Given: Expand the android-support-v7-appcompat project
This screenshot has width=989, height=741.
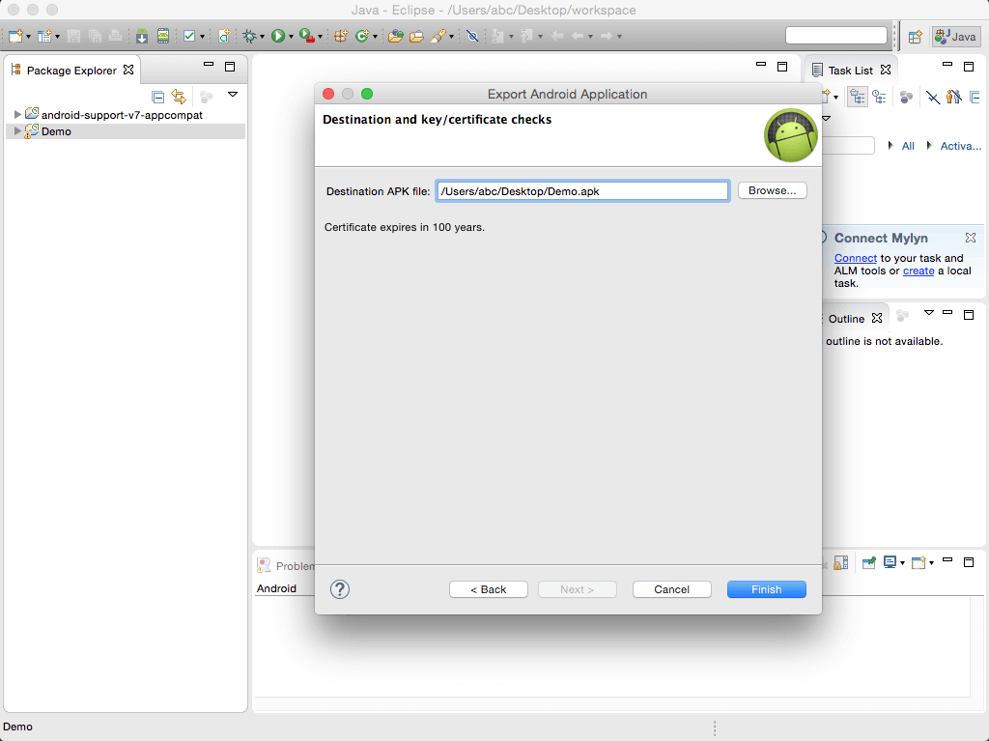Looking at the screenshot, I should pos(17,115).
